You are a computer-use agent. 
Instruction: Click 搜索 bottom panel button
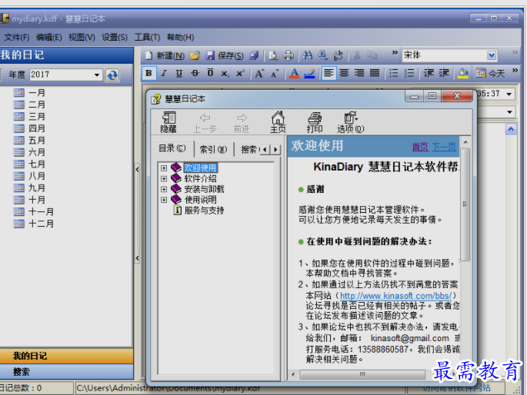click(66, 372)
